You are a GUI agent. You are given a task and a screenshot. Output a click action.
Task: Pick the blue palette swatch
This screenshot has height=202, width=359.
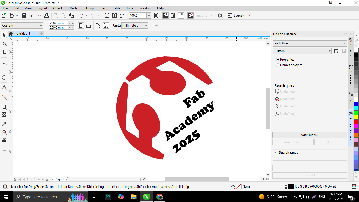coord(356,104)
